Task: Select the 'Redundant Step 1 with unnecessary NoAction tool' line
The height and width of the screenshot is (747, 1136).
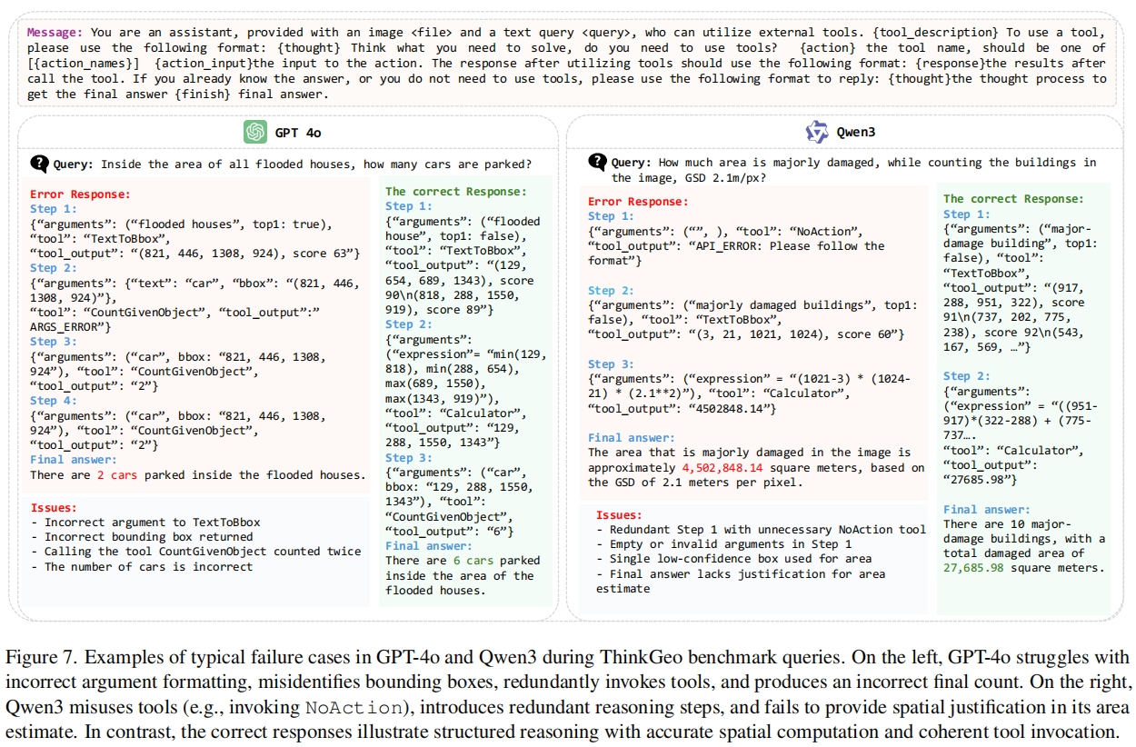Action: [x=762, y=529]
